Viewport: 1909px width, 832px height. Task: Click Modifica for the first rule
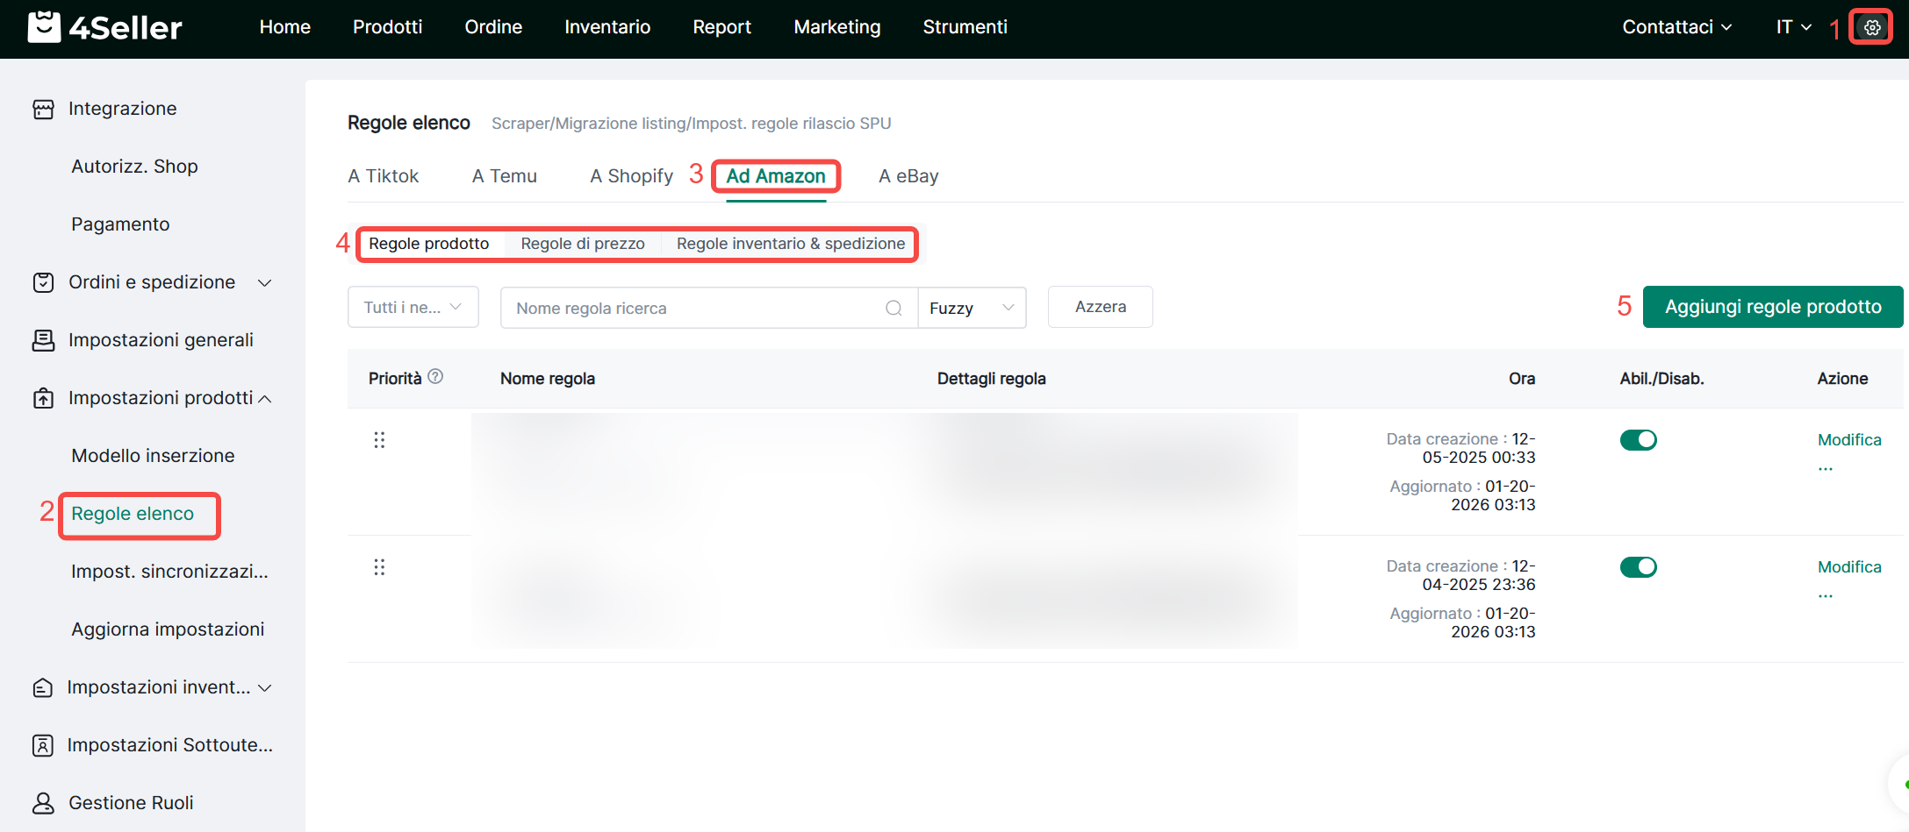click(x=1849, y=440)
